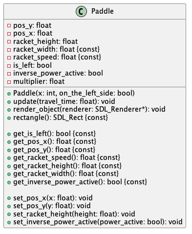Click green dot beside get_is_left()

(x=9, y=134)
